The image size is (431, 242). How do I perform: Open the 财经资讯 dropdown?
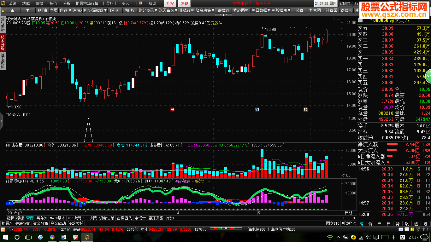[148, 10]
